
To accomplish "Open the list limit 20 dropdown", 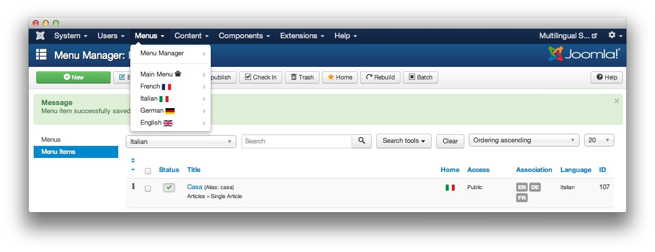I will pyautogui.click(x=599, y=140).
